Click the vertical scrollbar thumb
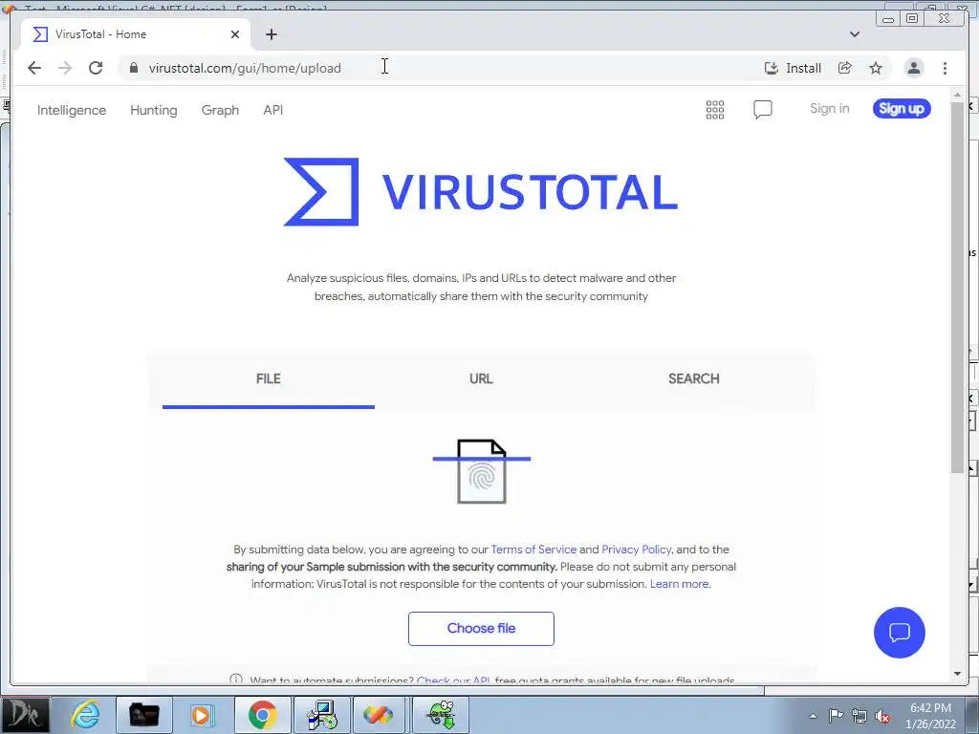This screenshot has height=734, width=979. (957, 287)
